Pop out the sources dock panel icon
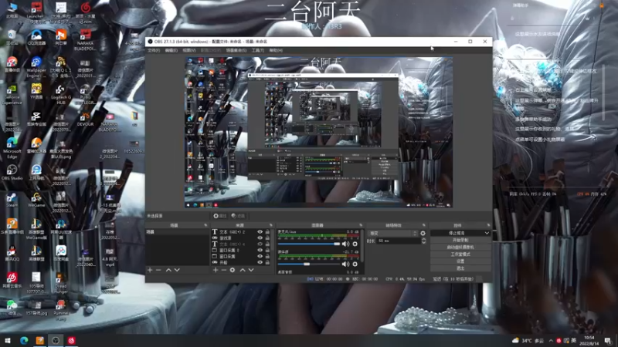 tap(271, 225)
